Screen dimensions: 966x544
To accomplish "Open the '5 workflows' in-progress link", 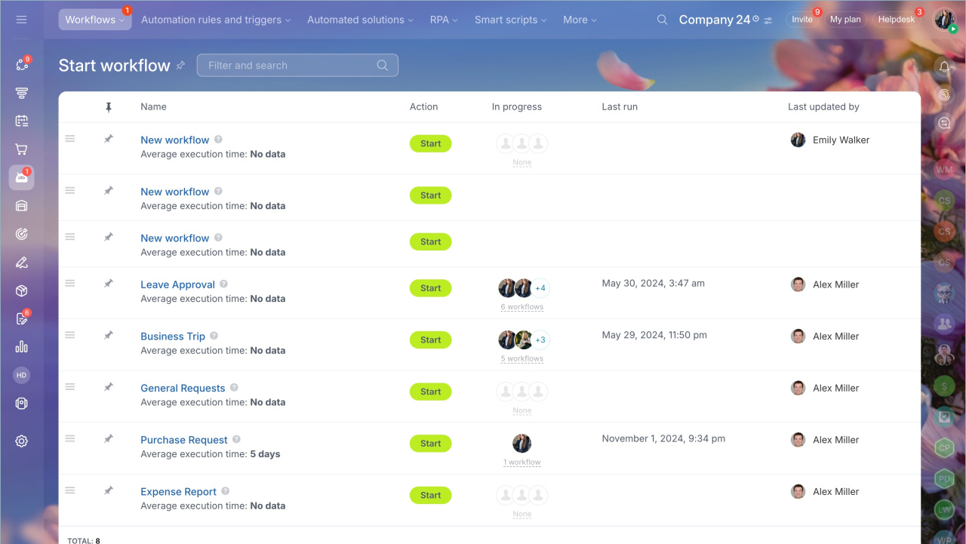I will 522,358.
